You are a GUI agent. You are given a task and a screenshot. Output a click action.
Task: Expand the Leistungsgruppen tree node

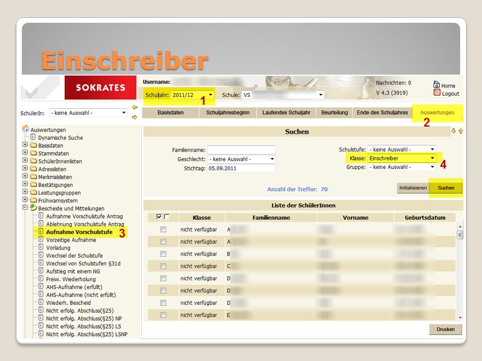(25, 192)
